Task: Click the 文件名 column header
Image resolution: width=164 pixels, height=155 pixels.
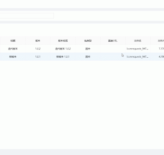Action: click(x=138, y=41)
